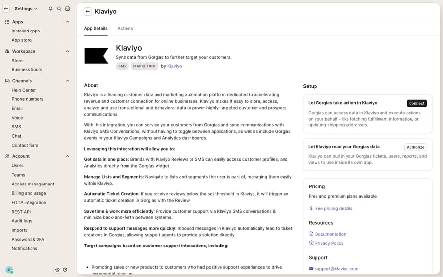Open Billing and usage
This screenshot has height=277, width=443.
[29, 193]
